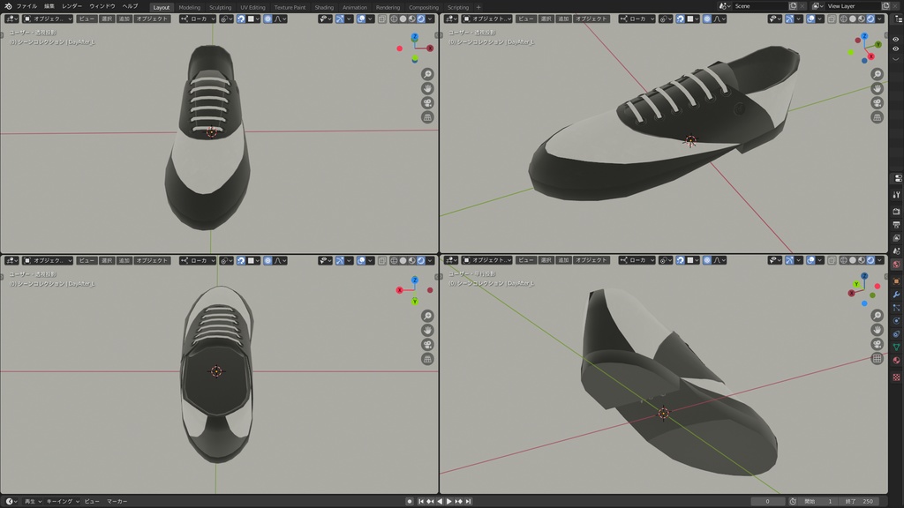
Task: Open the View Layer properties tab
Action: click(897, 238)
